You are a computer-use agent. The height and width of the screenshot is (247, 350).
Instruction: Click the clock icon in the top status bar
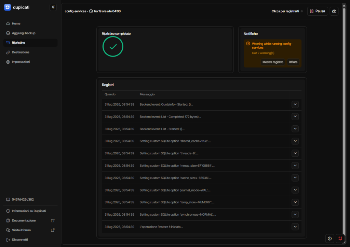[91, 11]
